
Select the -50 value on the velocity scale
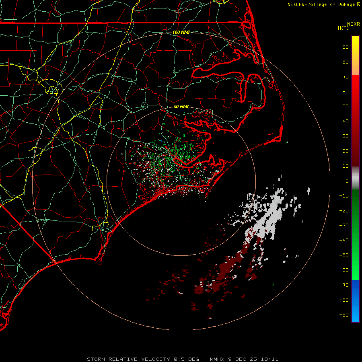pos(344,255)
